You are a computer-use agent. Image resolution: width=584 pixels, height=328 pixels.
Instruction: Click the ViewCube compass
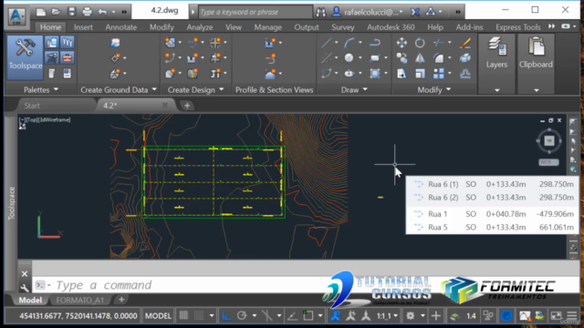549,141
